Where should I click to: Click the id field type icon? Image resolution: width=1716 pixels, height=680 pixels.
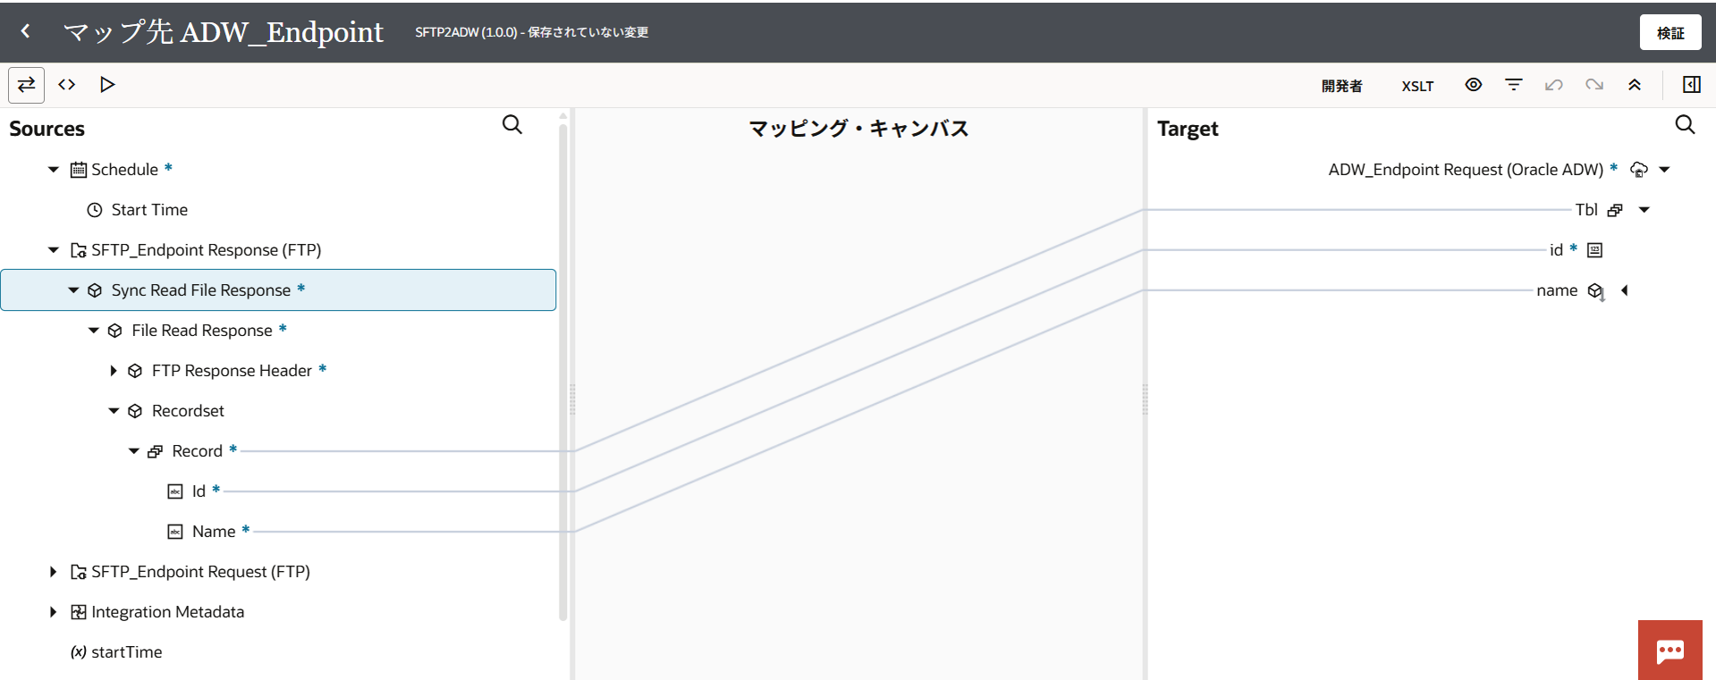[x=1594, y=250]
